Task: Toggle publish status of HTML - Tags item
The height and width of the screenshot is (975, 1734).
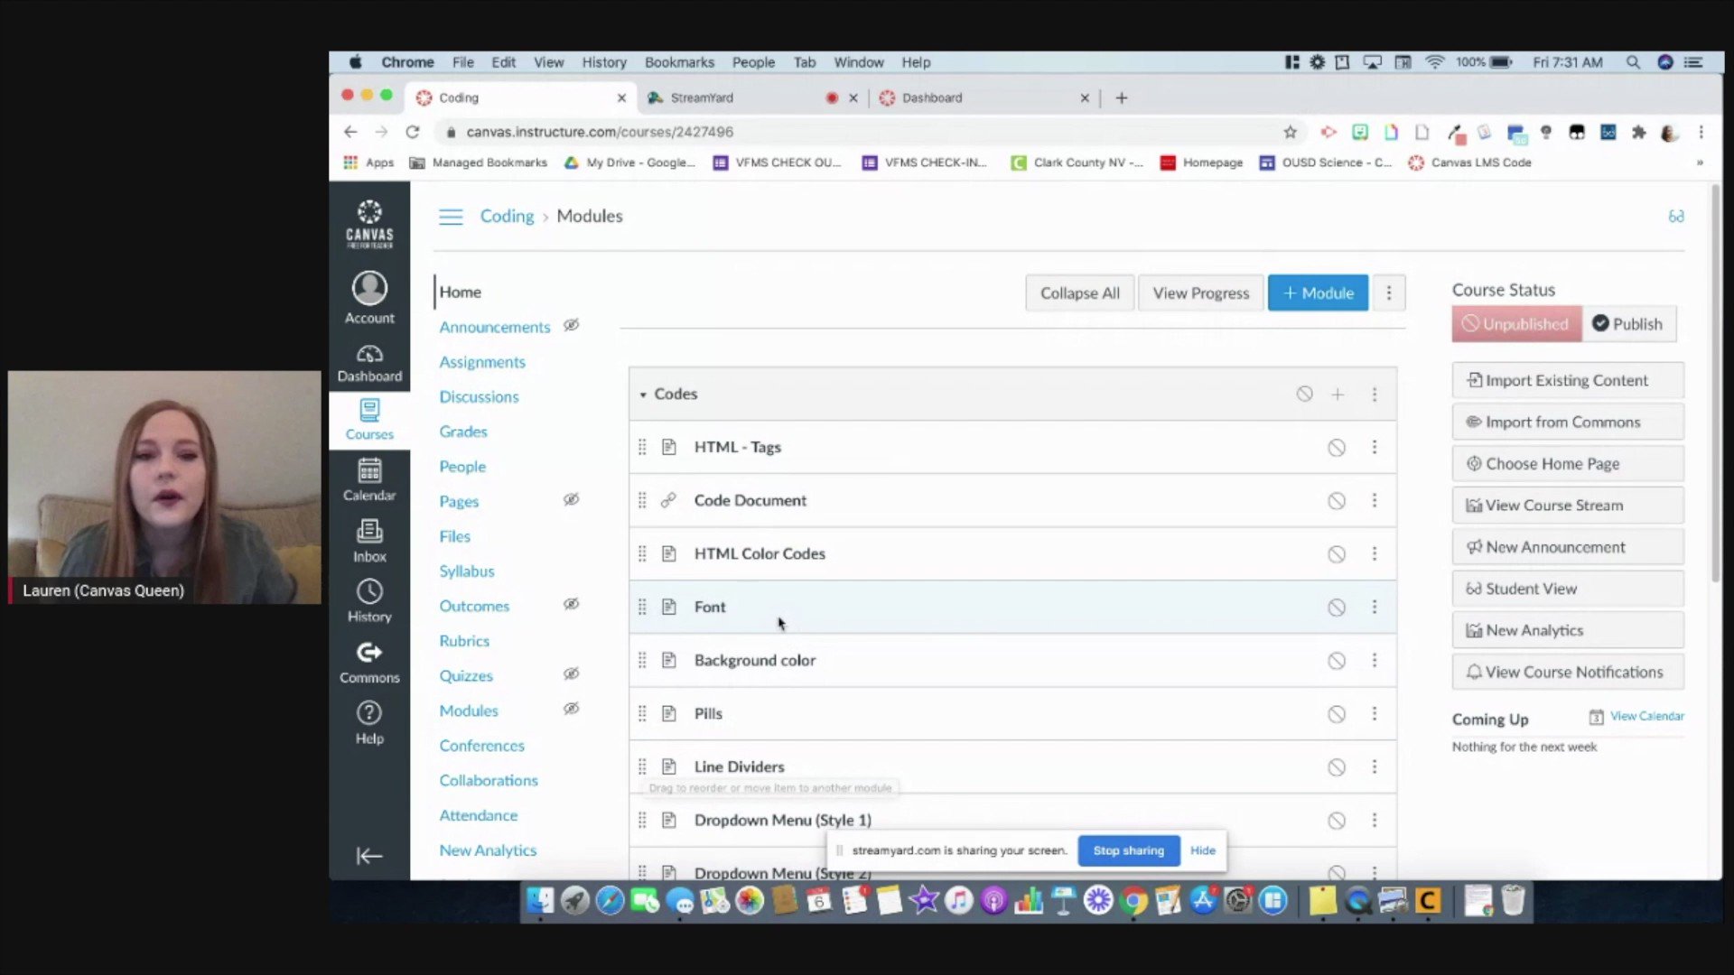Action: click(1337, 448)
